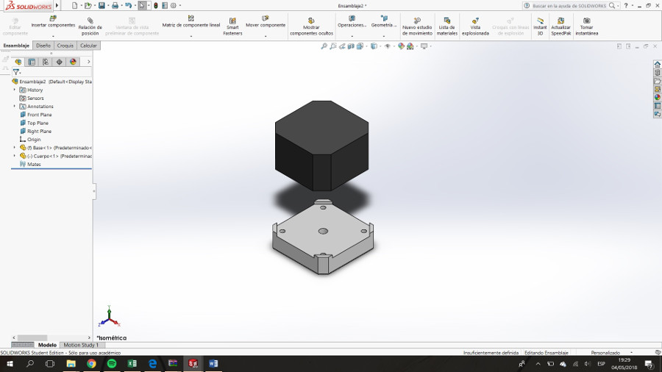Open Smart Fasteners tool
Screen dimensions: 662x372
pos(232,26)
